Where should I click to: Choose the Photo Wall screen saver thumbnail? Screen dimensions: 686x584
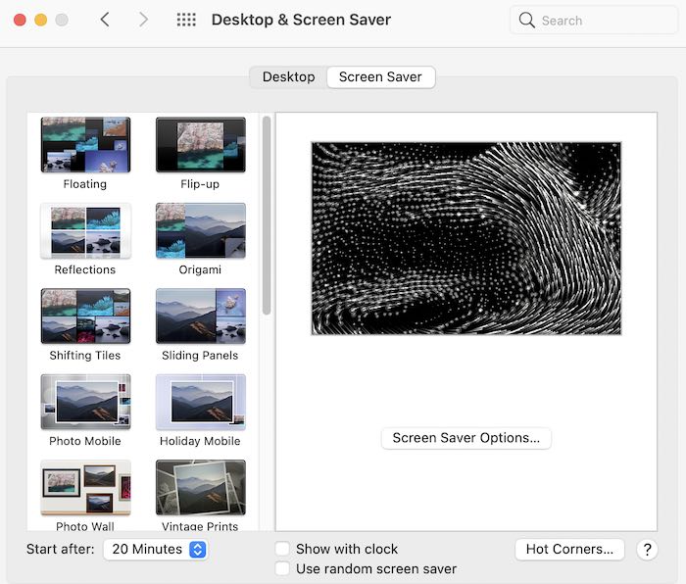[x=85, y=488]
